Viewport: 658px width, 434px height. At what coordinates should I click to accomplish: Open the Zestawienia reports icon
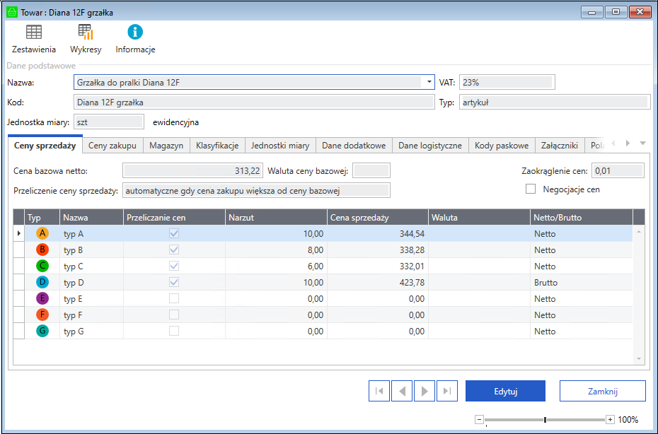[x=33, y=33]
